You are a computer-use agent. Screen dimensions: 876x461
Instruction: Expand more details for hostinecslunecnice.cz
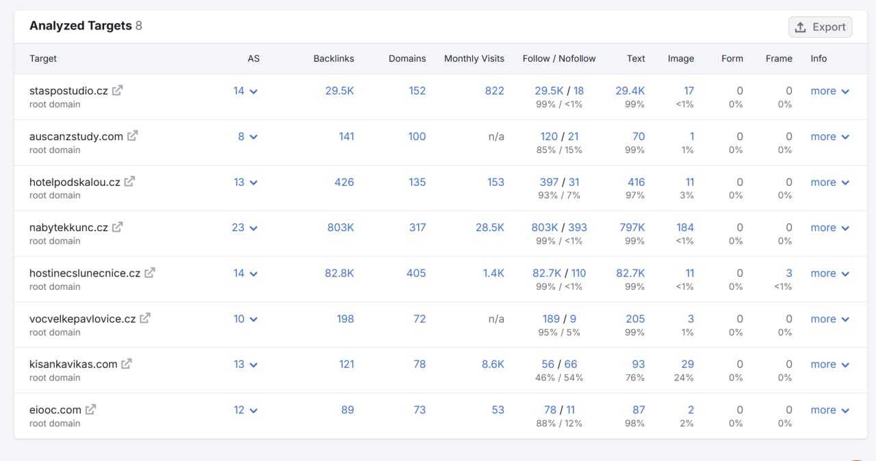pos(829,274)
